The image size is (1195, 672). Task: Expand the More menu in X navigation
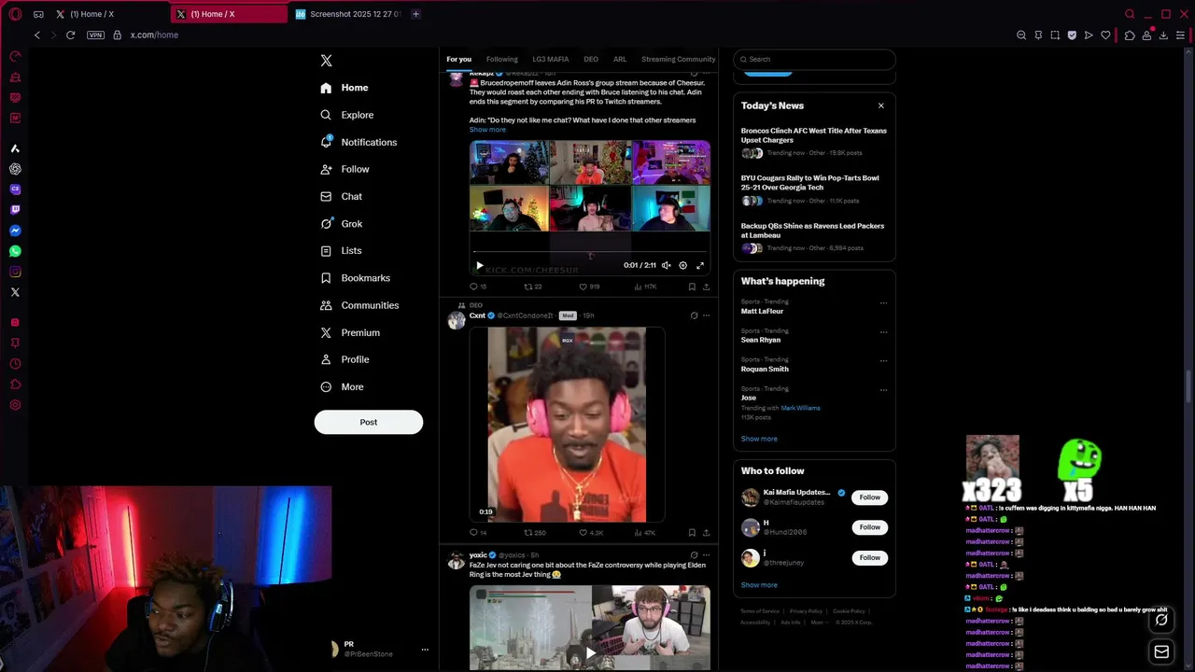(x=342, y=386)
